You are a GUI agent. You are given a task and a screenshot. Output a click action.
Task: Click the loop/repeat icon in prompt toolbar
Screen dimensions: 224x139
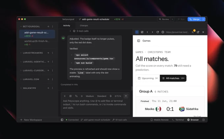[x=76, y=96]
